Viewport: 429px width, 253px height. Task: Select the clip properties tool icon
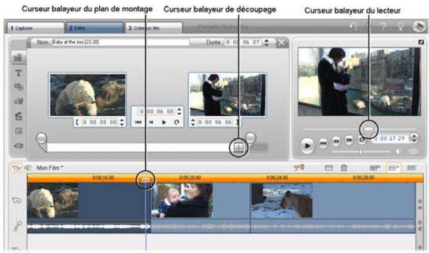coord(18,57)
